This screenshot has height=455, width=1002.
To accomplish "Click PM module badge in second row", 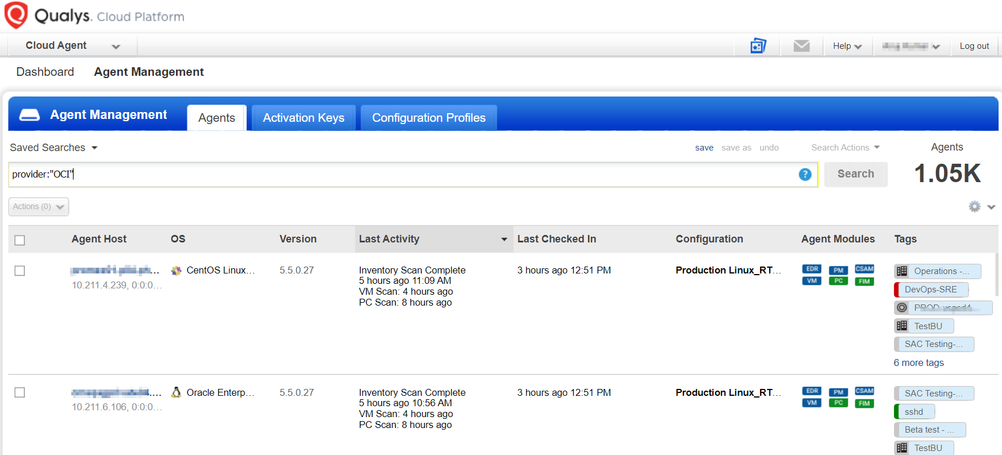I will pos(838,392).
